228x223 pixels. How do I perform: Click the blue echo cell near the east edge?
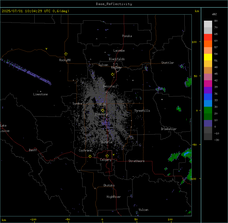[187, 153]
